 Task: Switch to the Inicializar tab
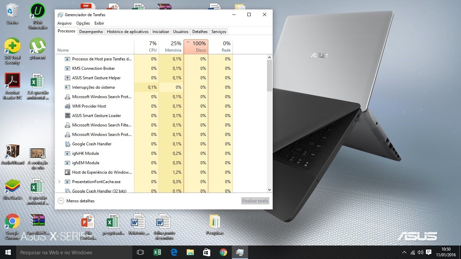click(161, 32)
